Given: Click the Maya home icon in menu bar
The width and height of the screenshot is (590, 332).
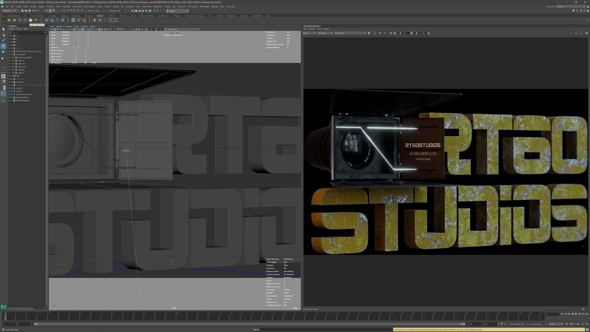Looking at the screenshot, I should point(2,6).
